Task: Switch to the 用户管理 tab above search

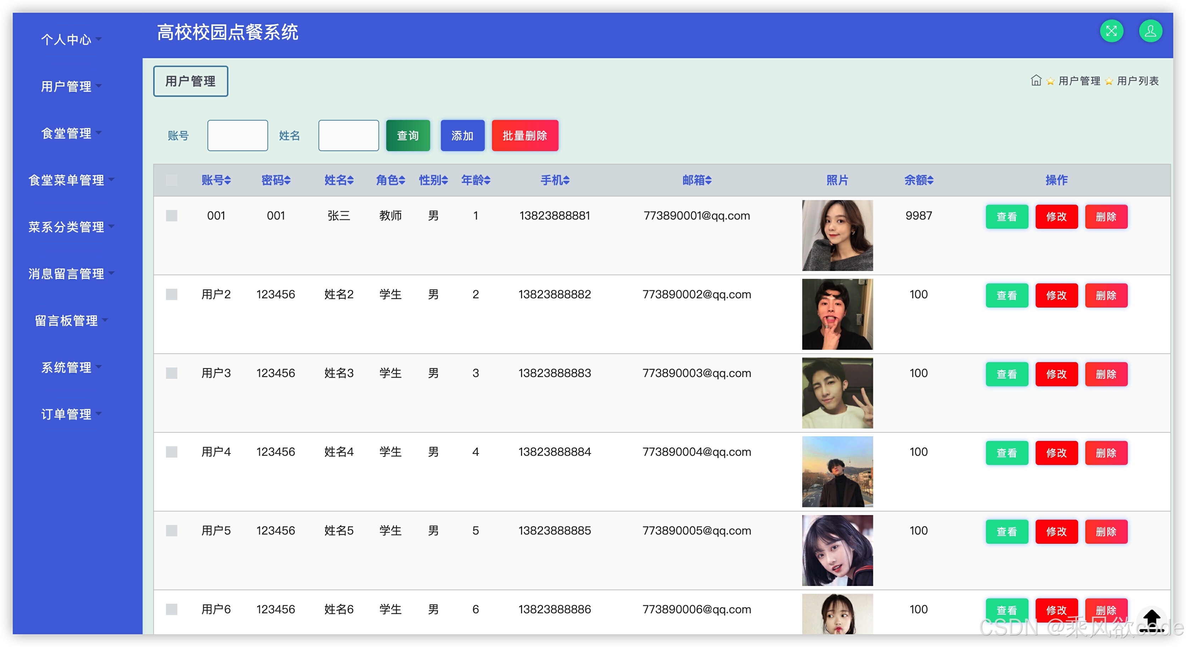Action: (x=190, y=81)
